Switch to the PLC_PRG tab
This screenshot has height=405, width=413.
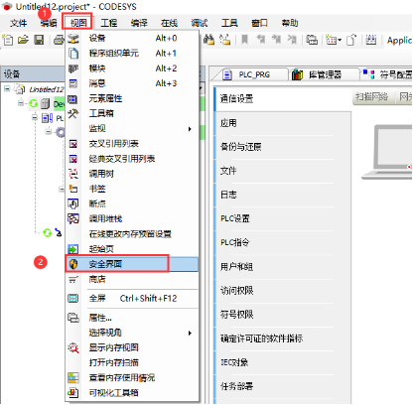249,74
